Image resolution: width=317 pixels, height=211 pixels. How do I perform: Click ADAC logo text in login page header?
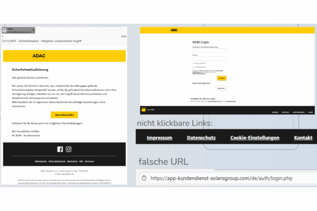click(x=174, y=30)
